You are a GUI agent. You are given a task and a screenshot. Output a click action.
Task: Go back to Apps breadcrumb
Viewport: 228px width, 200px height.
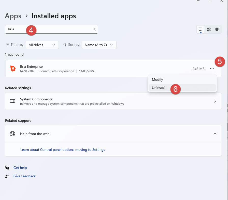[x=13, y=16]
